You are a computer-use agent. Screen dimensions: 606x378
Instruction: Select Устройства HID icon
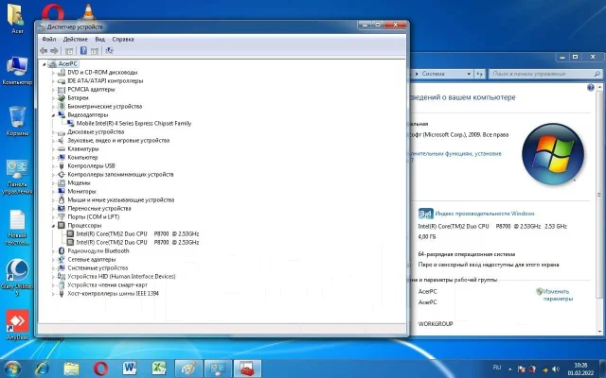click(x=61, y=276)
